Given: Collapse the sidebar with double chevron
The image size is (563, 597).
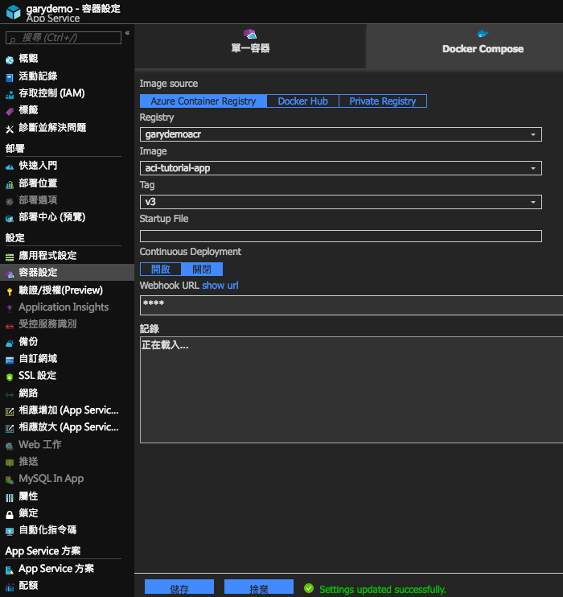Looking at the screenshot, I should click(x=128, y=33).
